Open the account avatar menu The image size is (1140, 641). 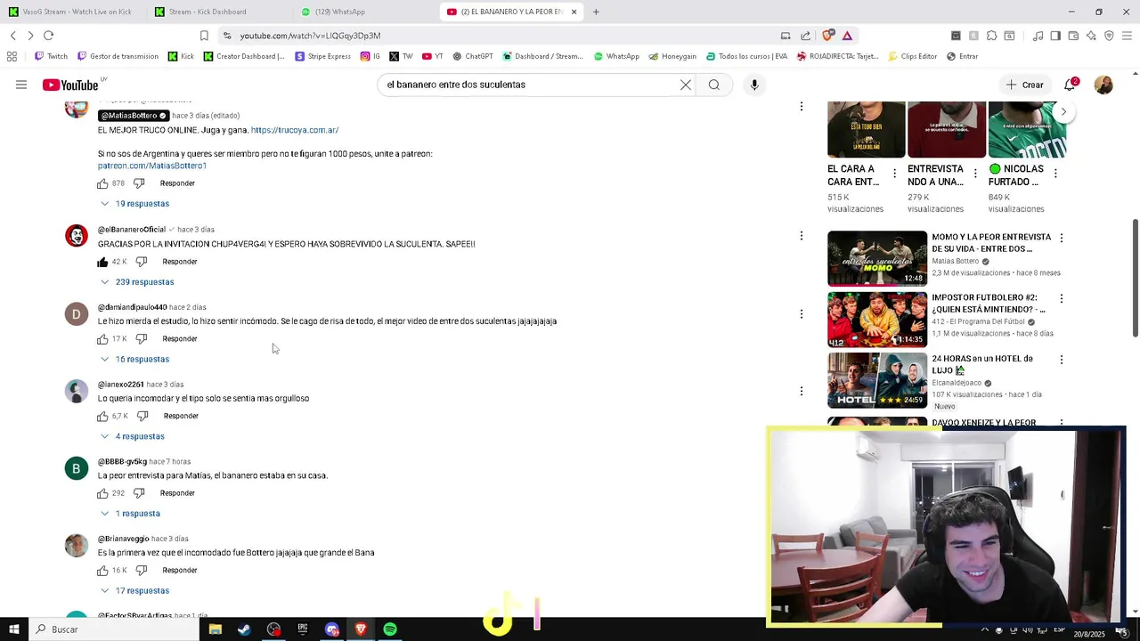pos(1103,85)
